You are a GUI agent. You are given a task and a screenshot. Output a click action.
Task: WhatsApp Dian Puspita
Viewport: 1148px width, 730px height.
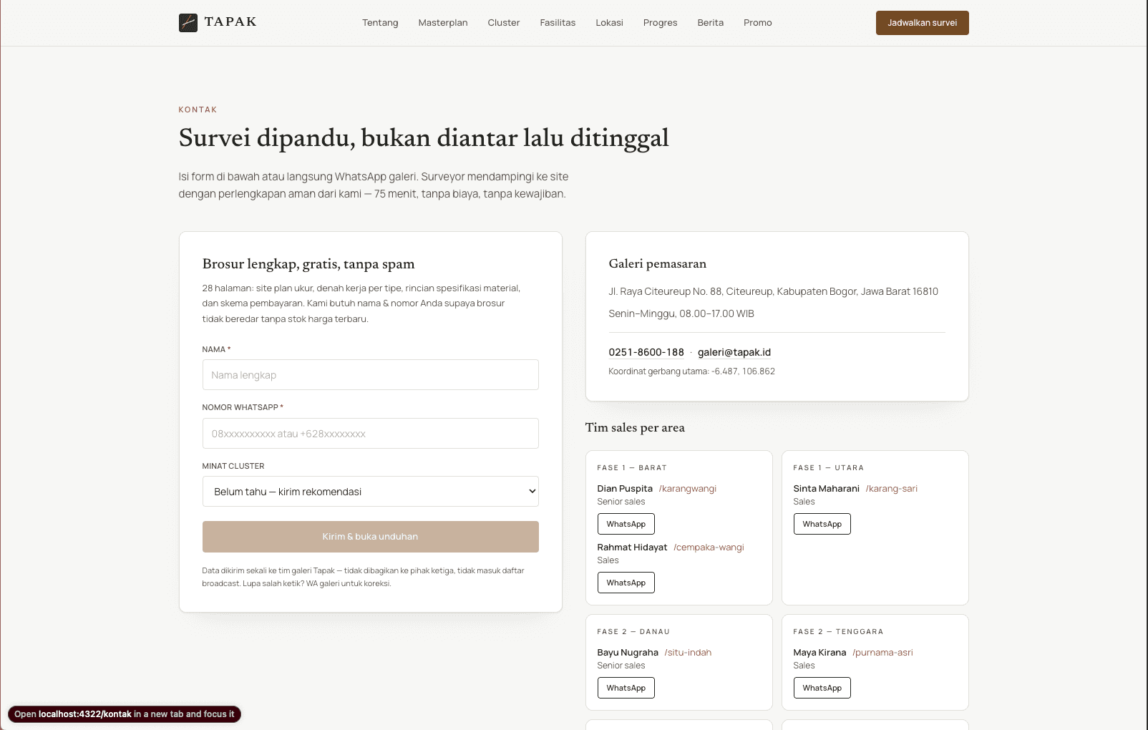(626, 524)
